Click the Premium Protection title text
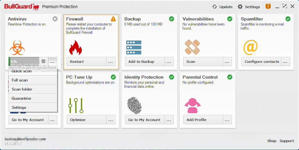The height and width of the screenshot is (150, 299). click(60, 7)
